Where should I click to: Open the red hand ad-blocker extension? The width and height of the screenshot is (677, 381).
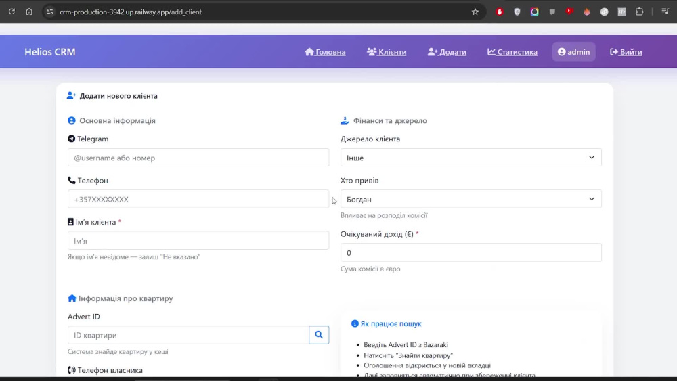point(500,12)
